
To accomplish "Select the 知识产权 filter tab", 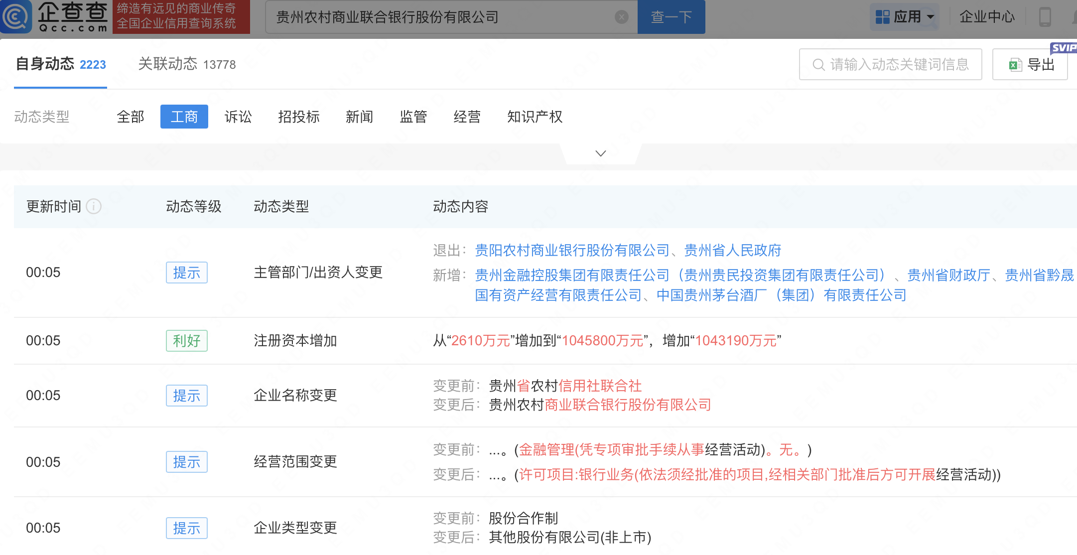I will click(535, 117).
